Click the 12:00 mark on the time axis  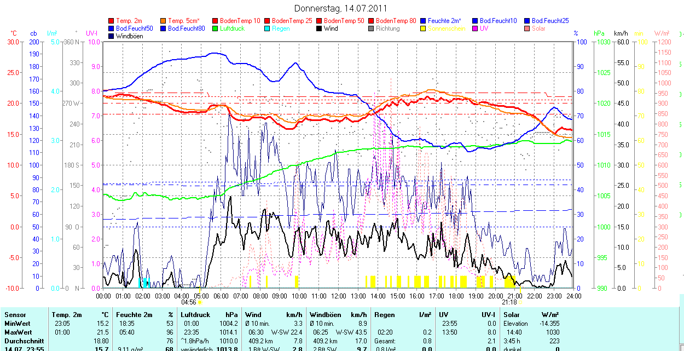point(338,296)
